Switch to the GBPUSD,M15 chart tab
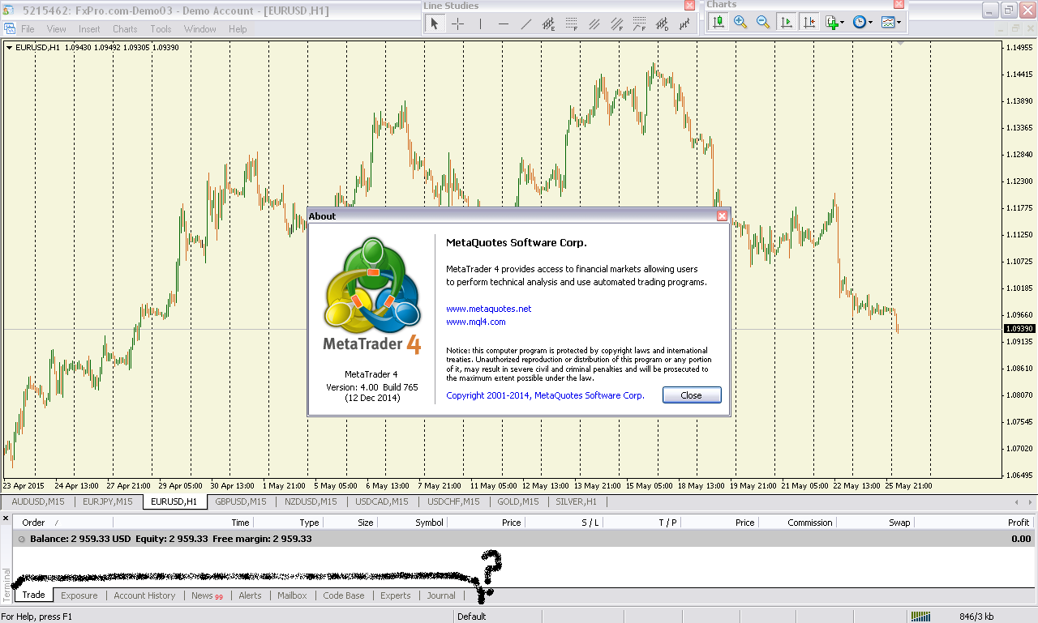 pos(241,501)
